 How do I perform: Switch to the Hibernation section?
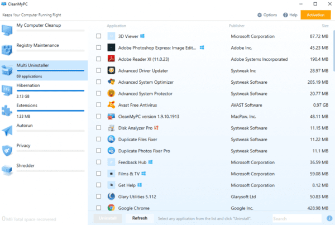tap(44, 90)
